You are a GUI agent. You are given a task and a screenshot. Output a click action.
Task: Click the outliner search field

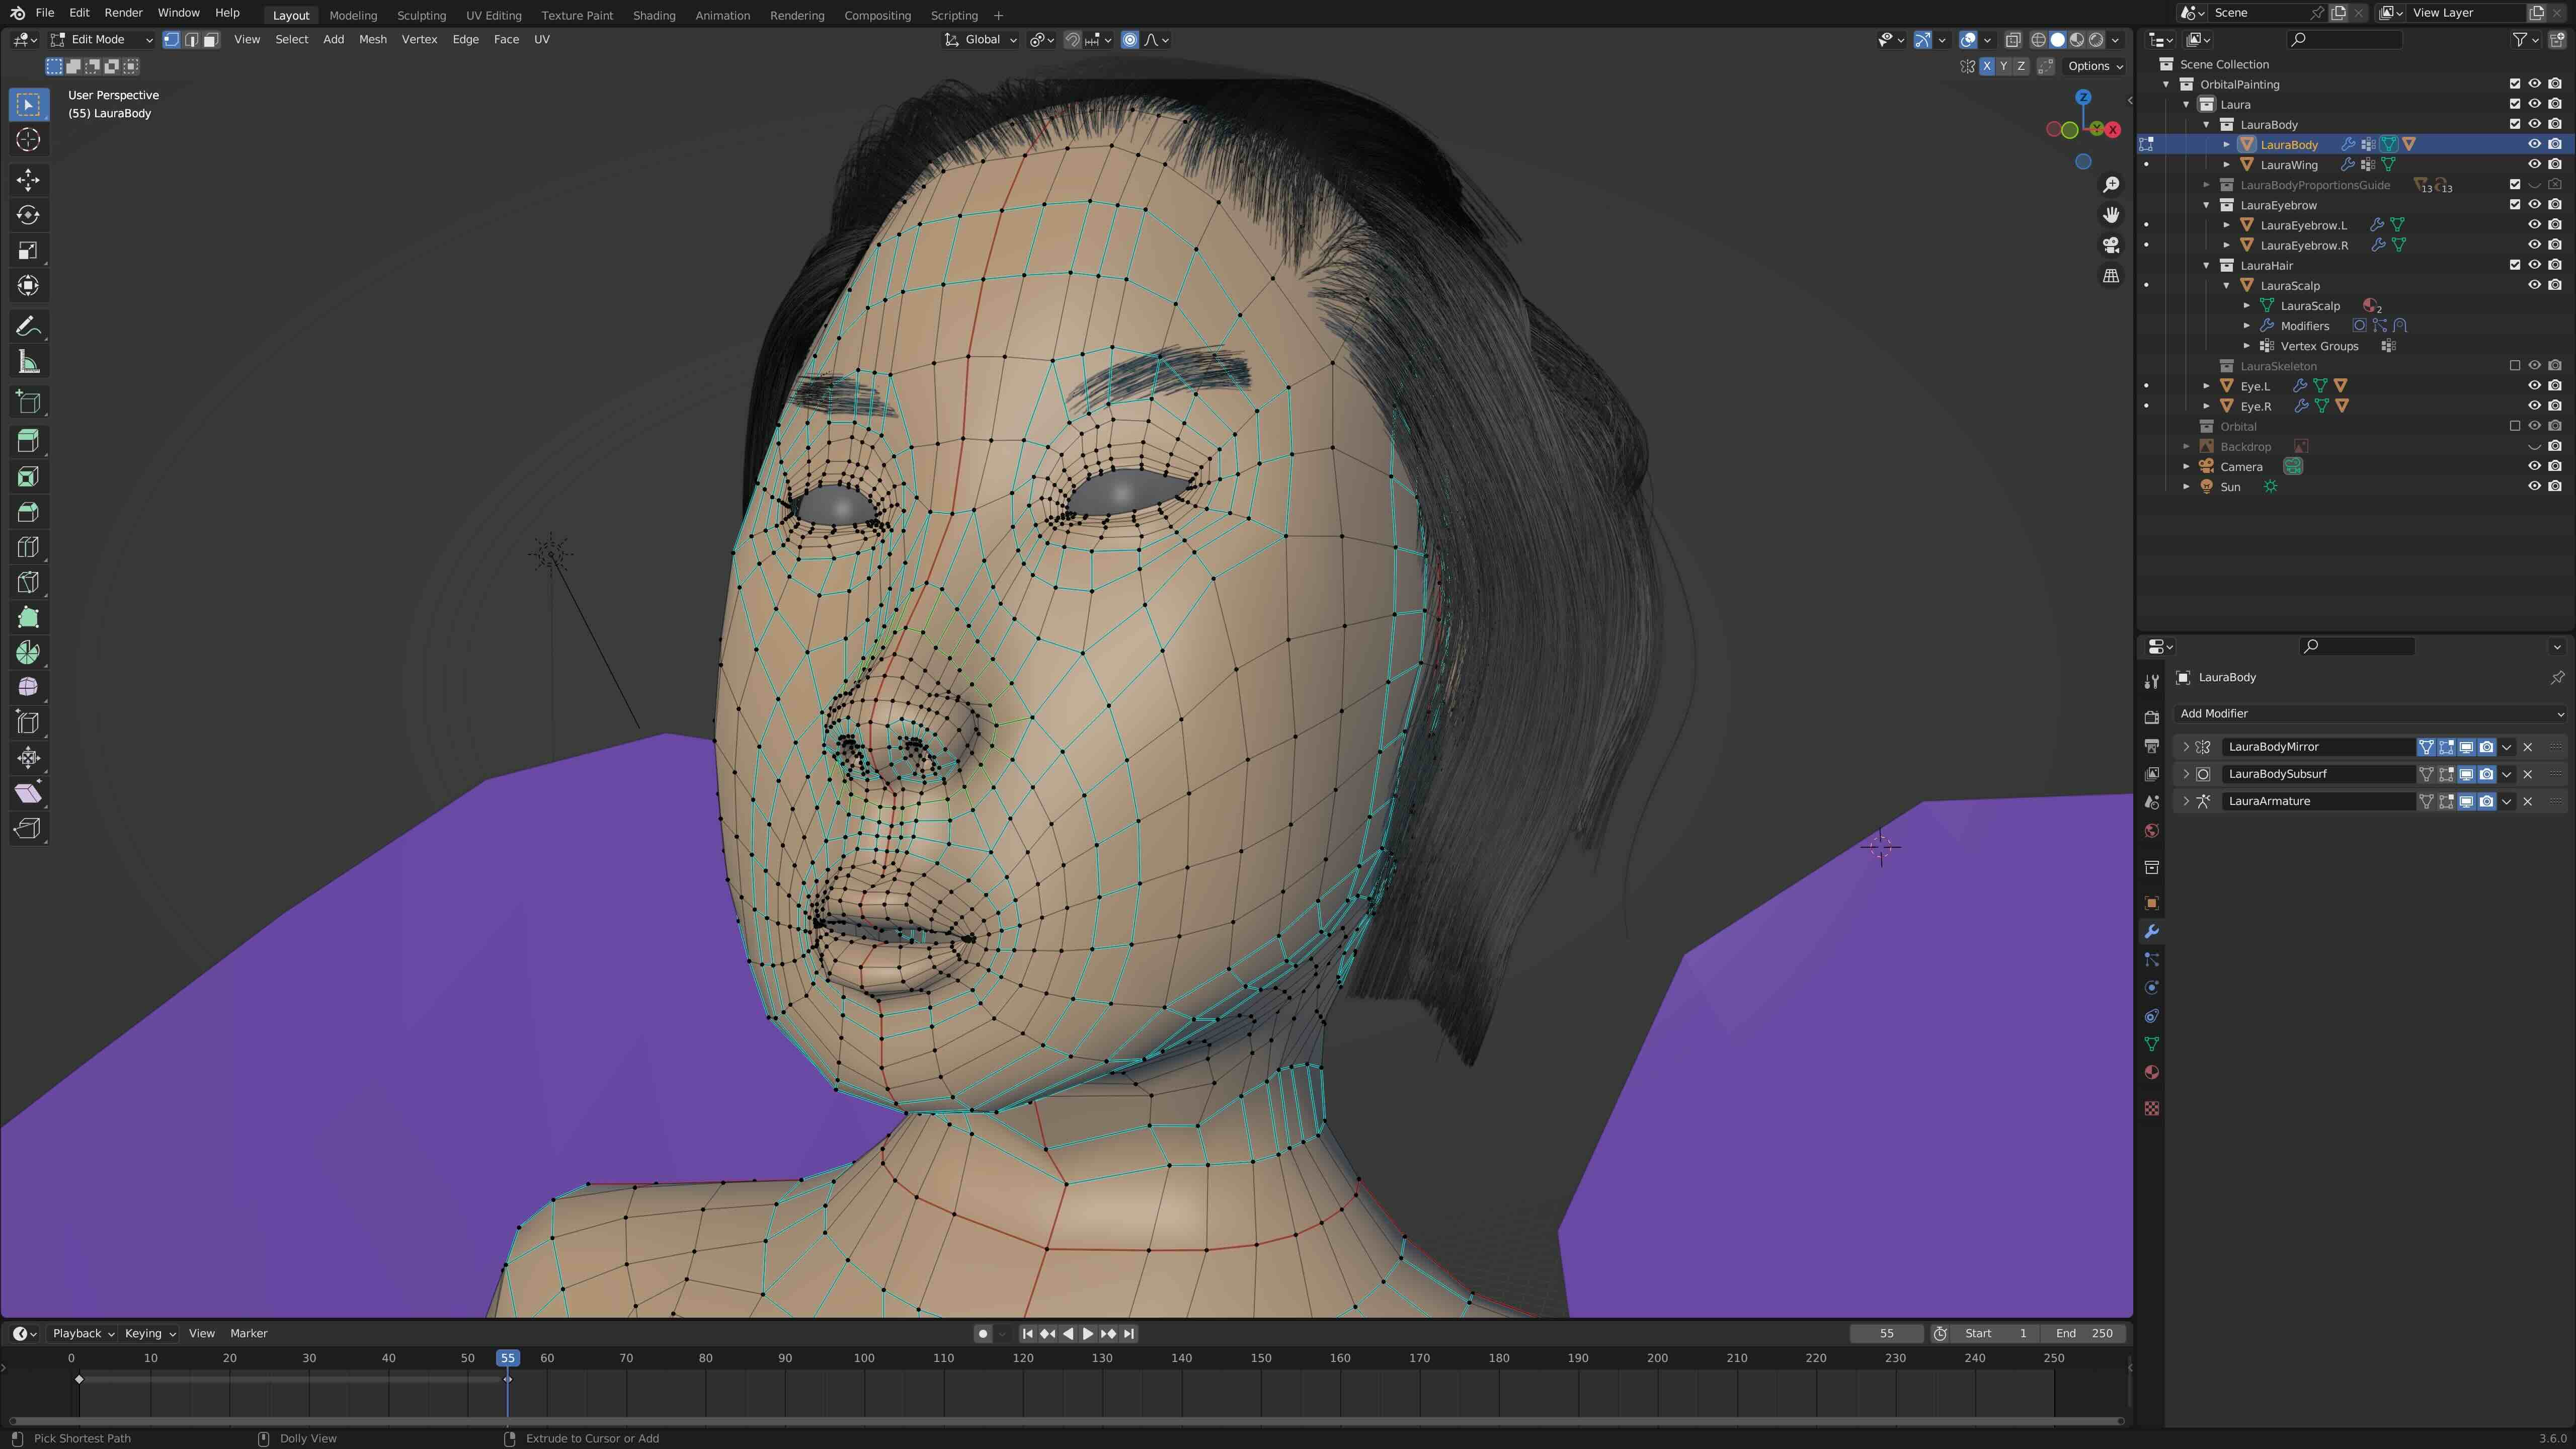(2344, 40)
